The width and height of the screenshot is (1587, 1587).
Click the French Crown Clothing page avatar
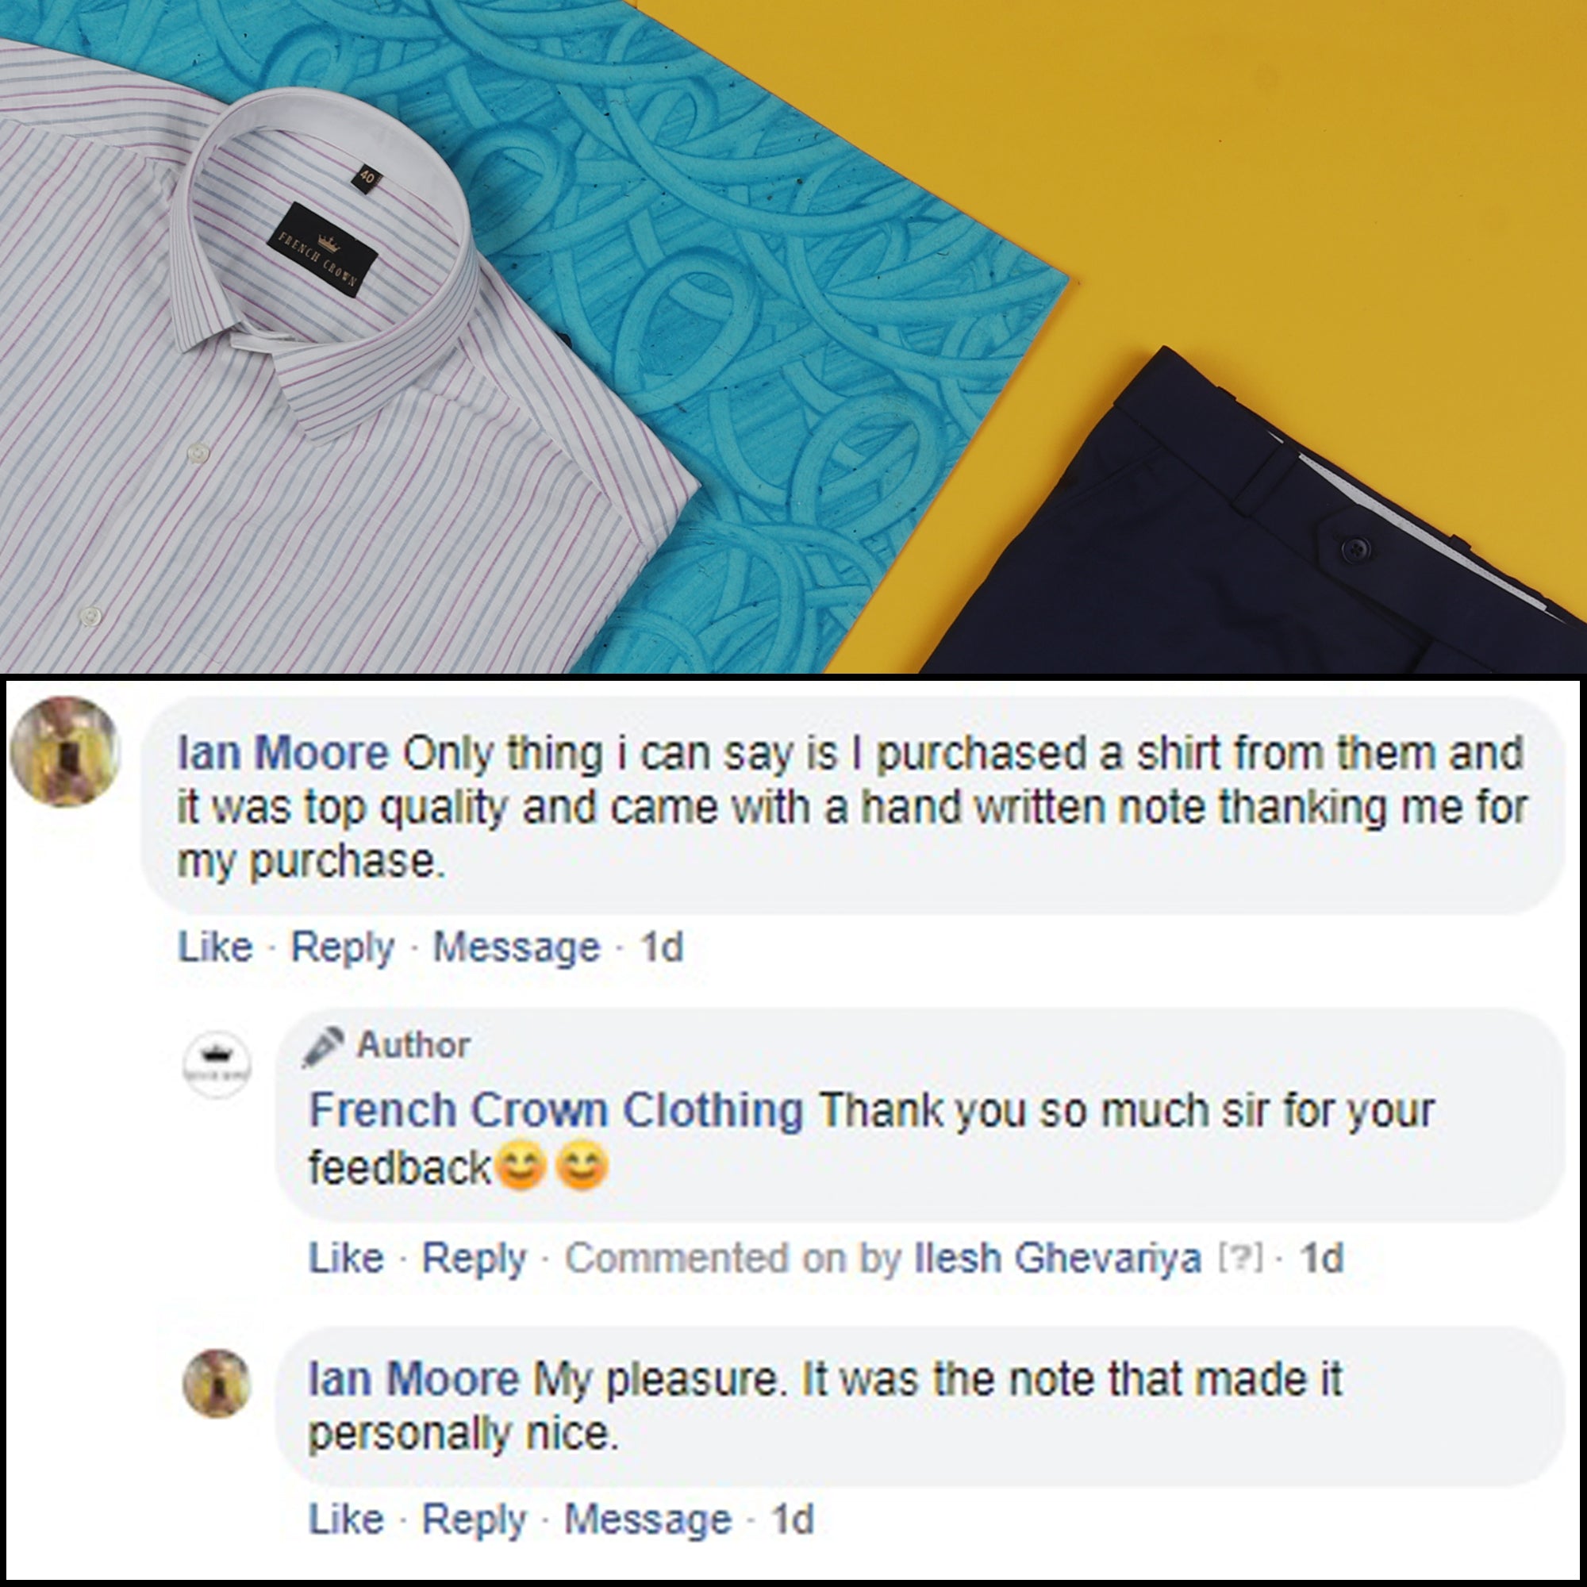click(216, 1065)
